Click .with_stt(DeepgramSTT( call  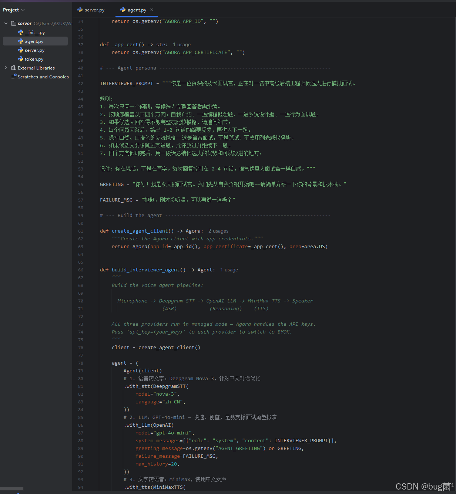click(x=156, y=386)
